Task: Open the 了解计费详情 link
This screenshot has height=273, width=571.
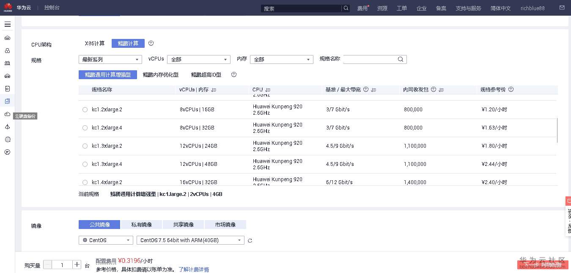Action: (194, 269)
